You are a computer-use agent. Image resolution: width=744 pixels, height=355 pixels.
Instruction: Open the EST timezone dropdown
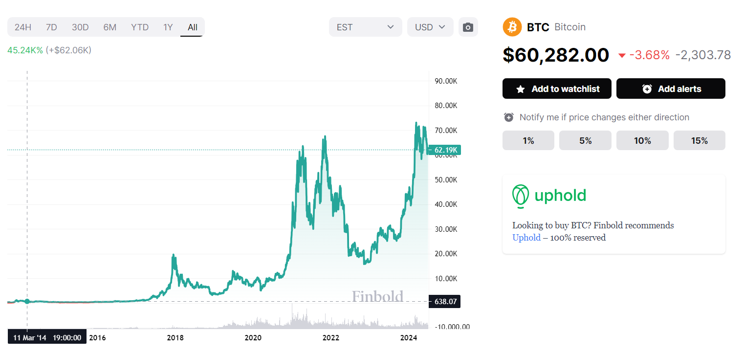365,27
